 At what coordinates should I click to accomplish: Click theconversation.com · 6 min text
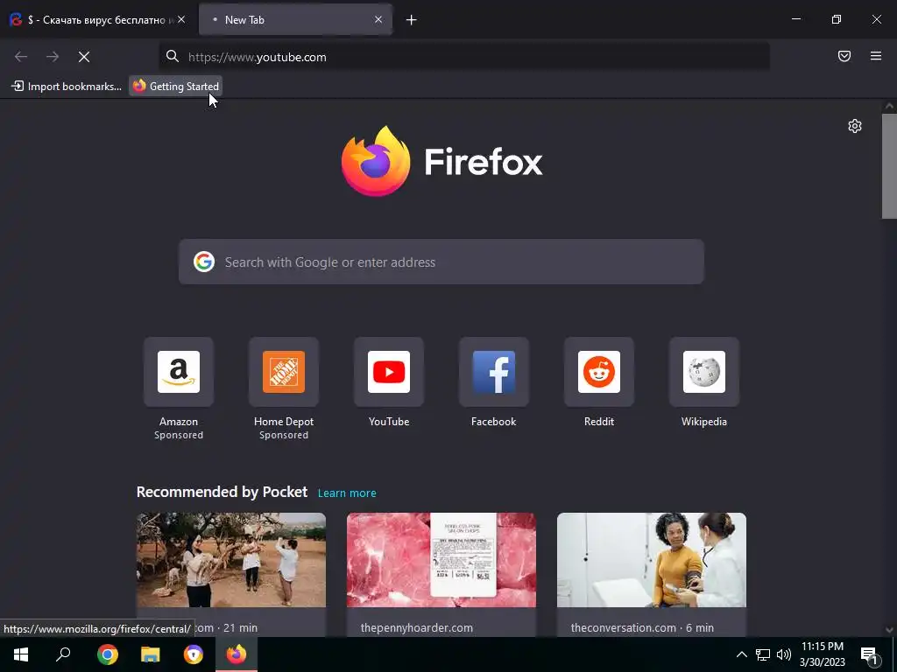point(642,627)
